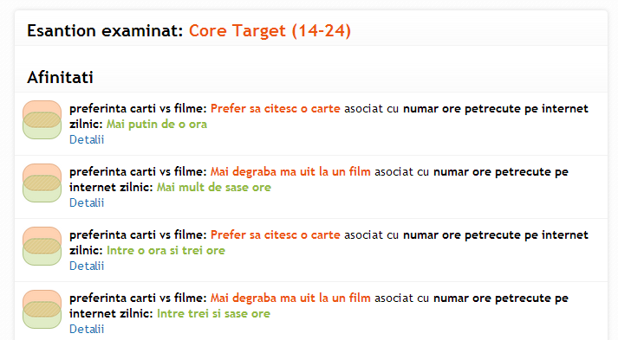Click the green 'Intre o ora si trei ore' value

tap(166, 251)
